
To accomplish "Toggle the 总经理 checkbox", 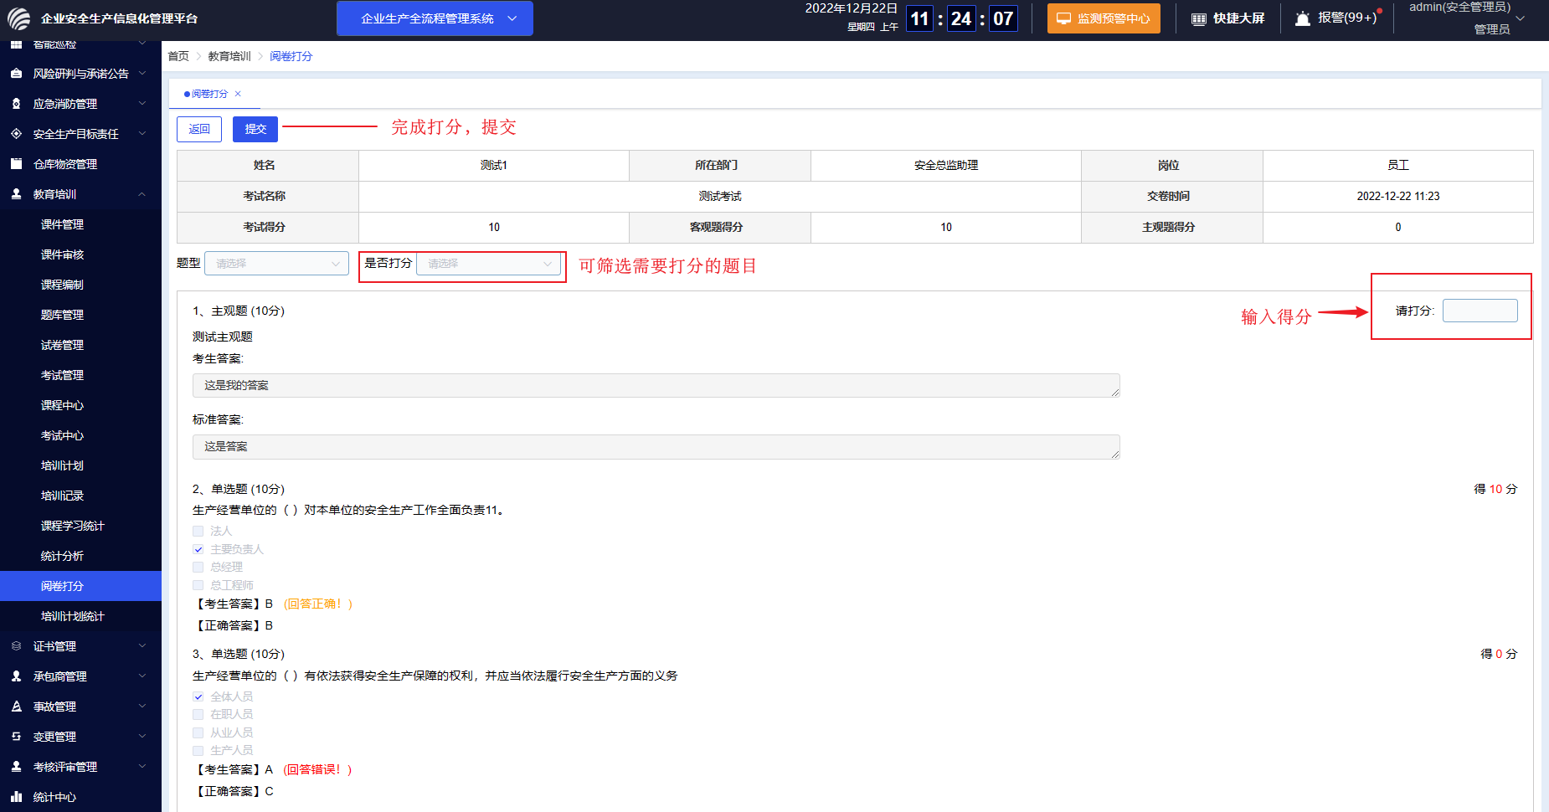I will (198, 567).
